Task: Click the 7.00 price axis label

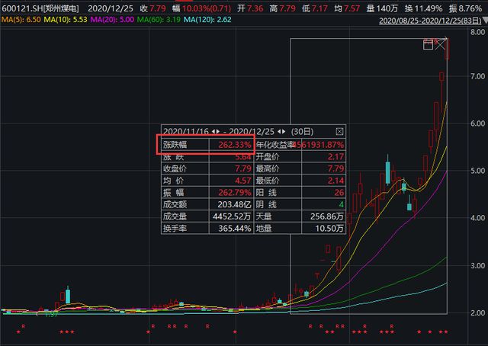Action: (x=478, y=76)
